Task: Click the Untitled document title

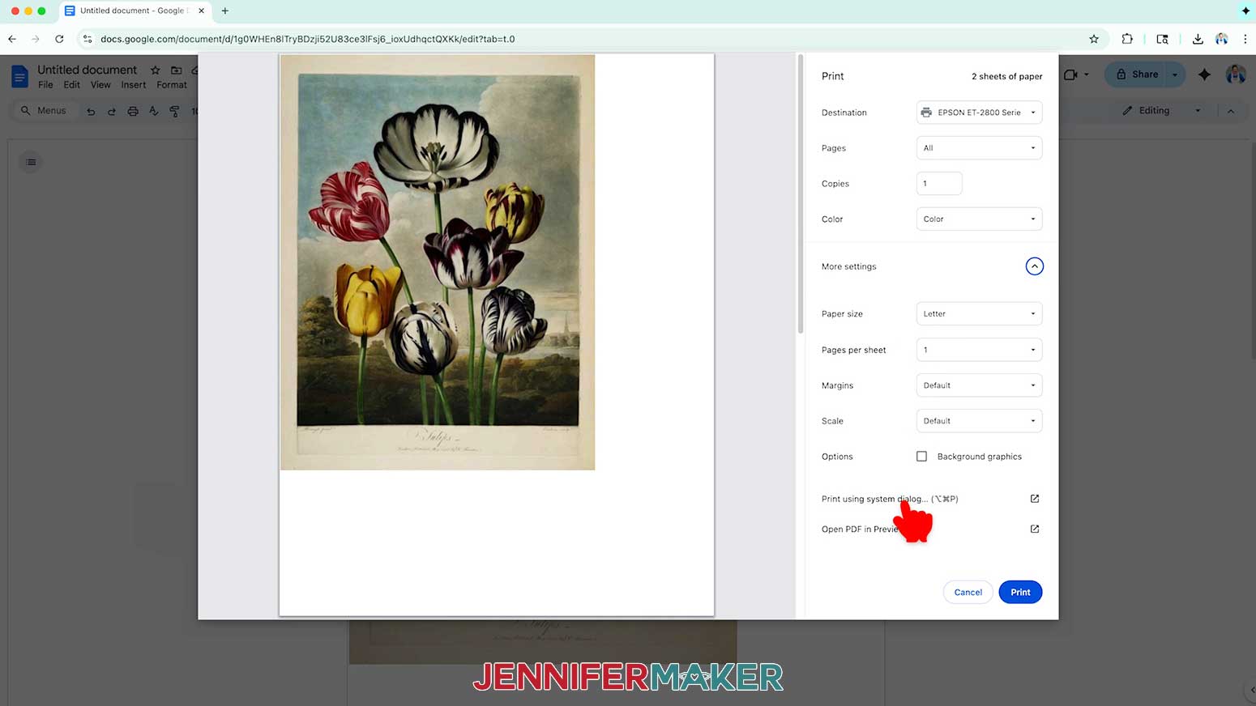Action: coord(88,70)
